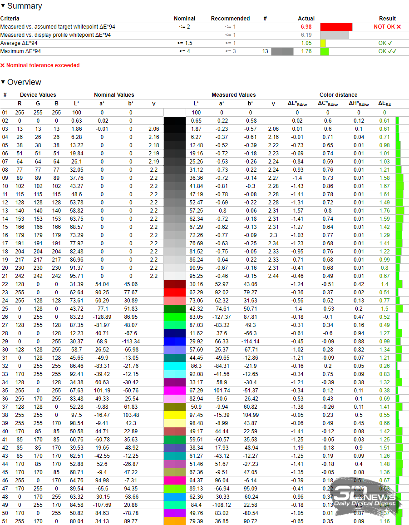Select the pure red swatch in row 23

point(175,292)
